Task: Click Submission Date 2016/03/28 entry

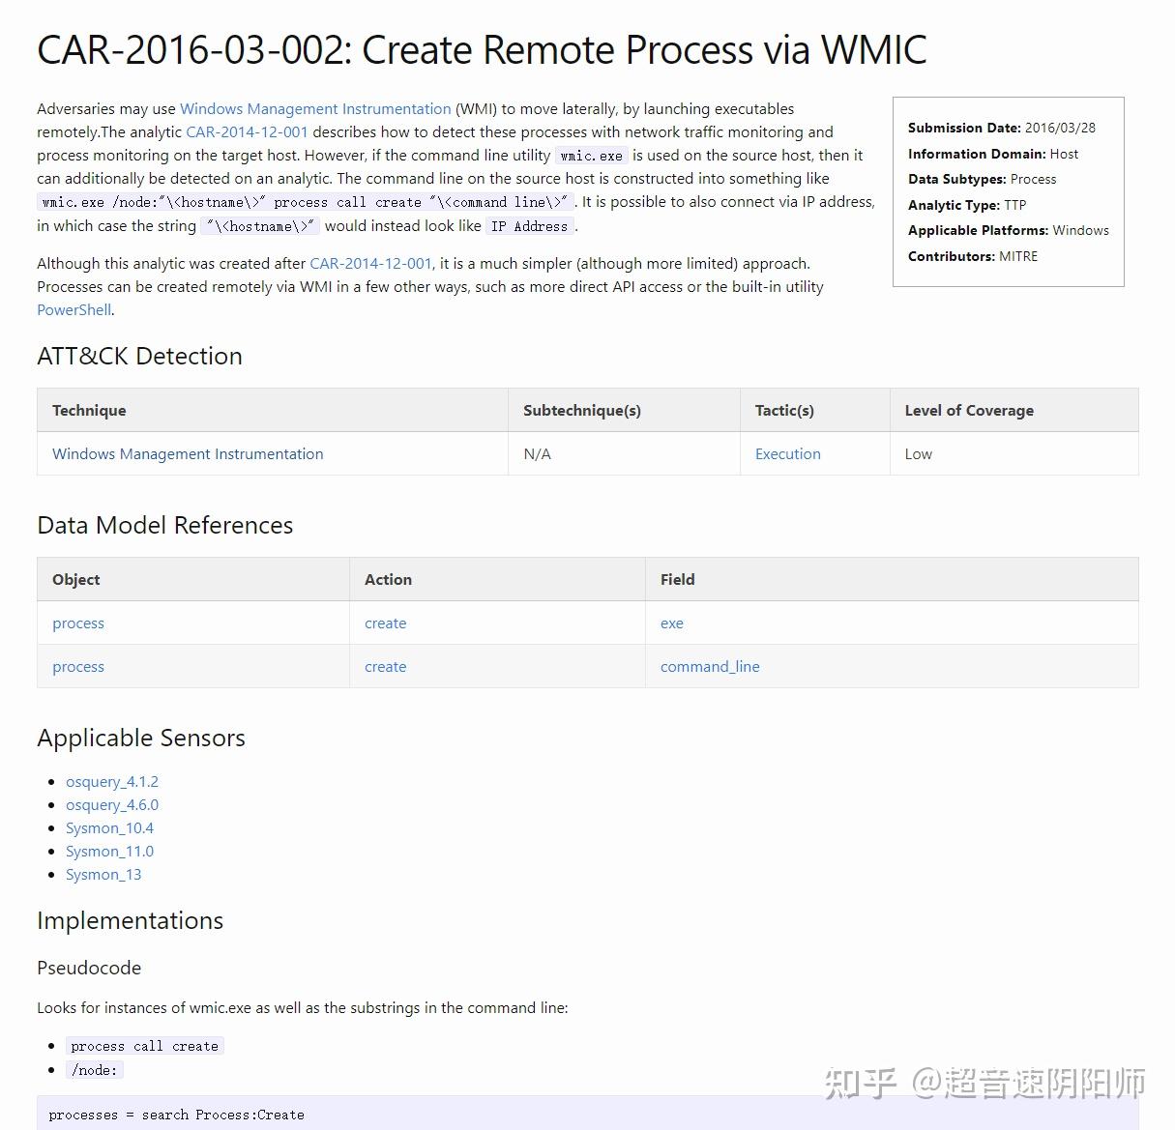Action: (1002, 128)
